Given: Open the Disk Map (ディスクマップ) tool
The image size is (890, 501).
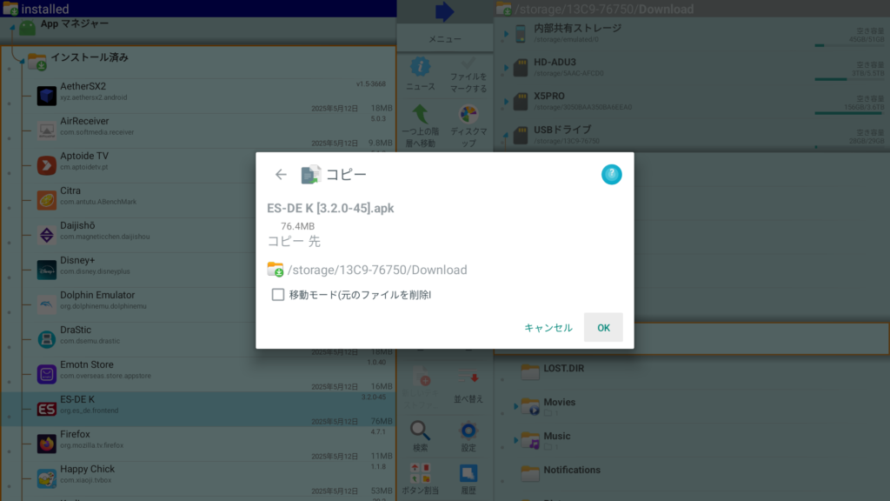Looking at the screenshot, I should pos(468,116).
